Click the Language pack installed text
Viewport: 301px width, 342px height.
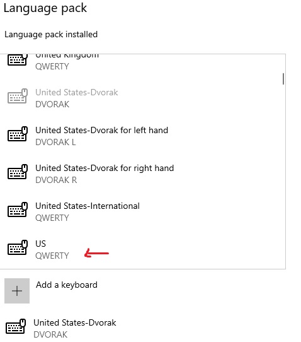pos(51,35)
